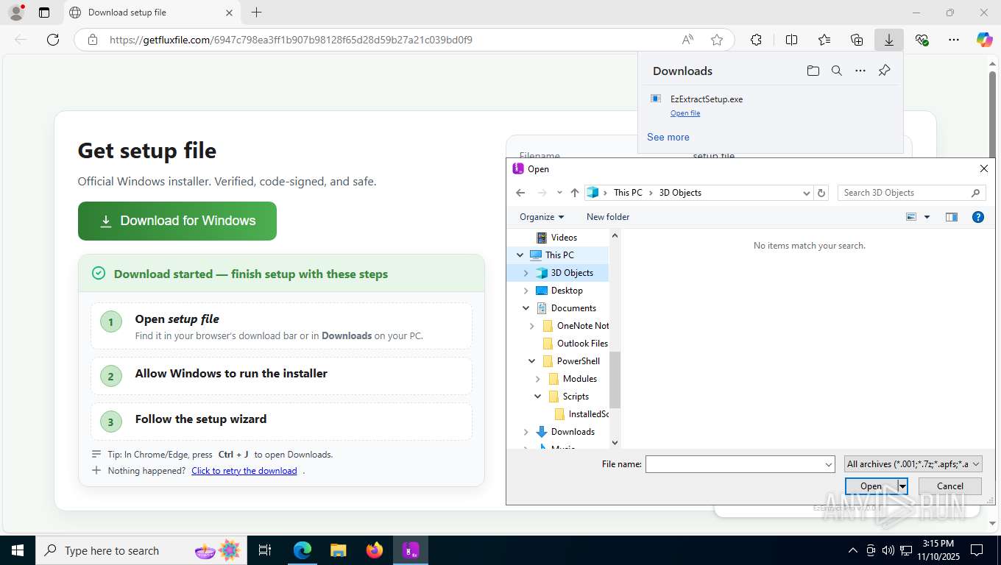Click Follow the setup wizard step

click(x=281, y=422)
